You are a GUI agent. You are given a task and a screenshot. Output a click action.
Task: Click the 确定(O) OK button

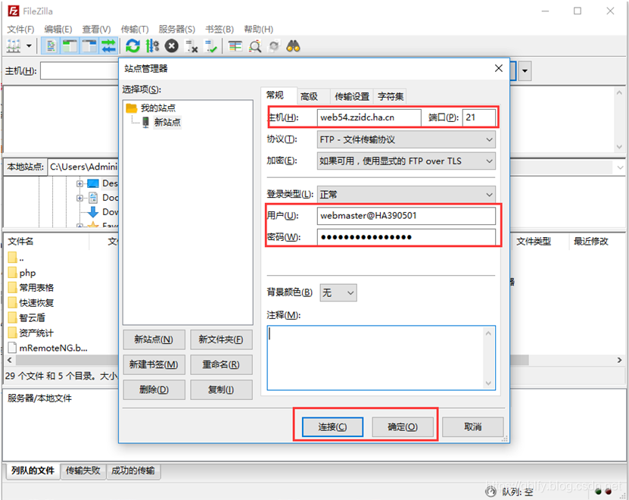[x=403, y=427]
